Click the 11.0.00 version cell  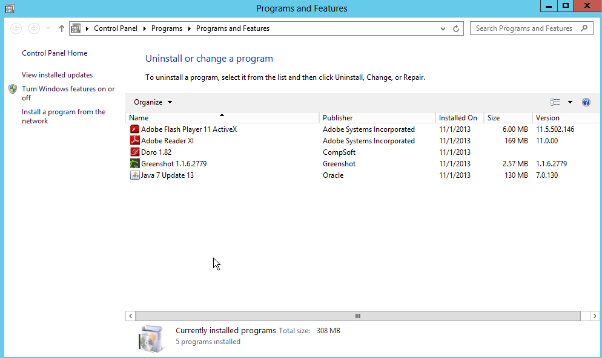click(x=547, y=141)
